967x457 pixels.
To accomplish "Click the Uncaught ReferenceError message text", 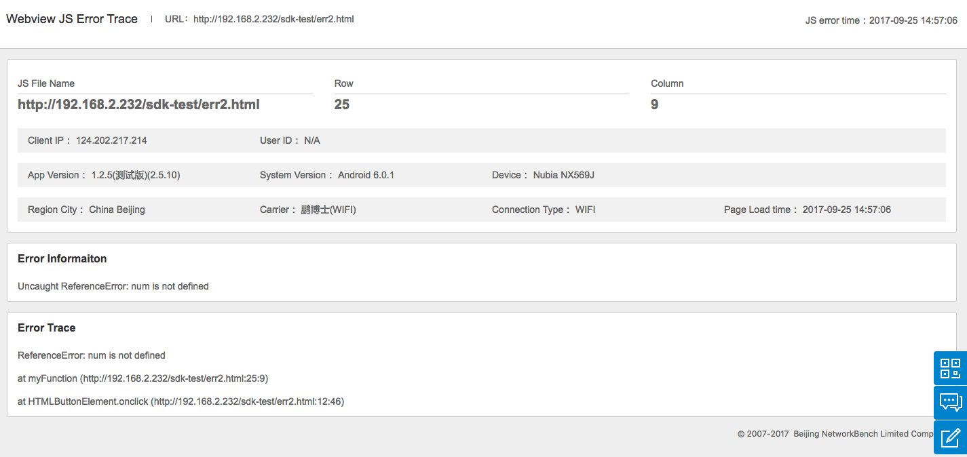I will tap(113, 286).
